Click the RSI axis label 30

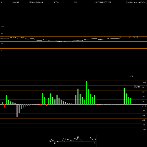click(2, 43)
